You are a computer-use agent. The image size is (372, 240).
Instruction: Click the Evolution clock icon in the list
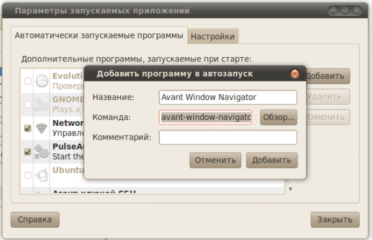pyautogui.click(x=42, y=81)
